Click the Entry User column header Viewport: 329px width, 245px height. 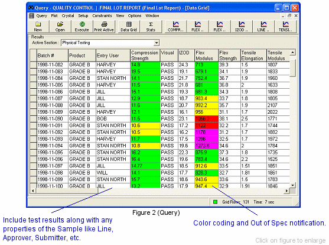pyautogui.click(x=113, y=56)
